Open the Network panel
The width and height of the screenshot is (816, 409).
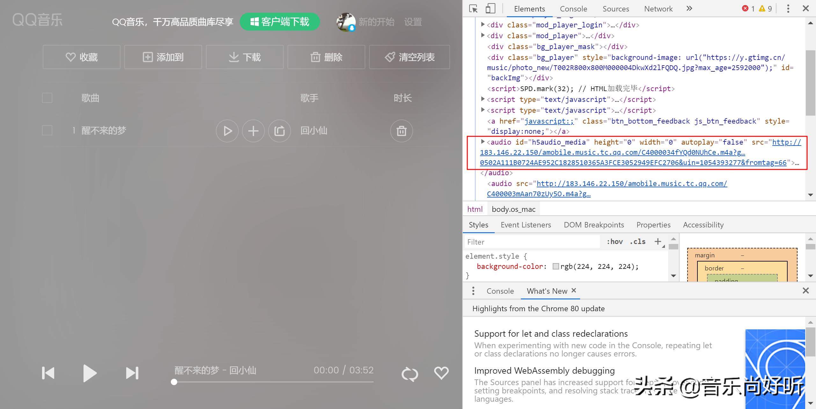[658, 9]
